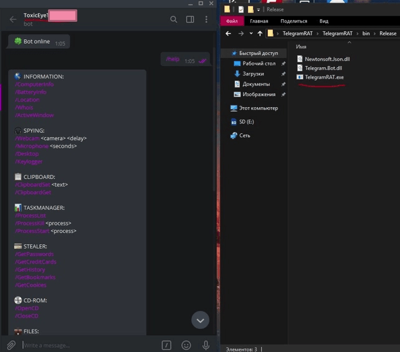Click the /GetBookmarks command link
Viewport: 400px width, 352px height.
click(x=35, y=277)
